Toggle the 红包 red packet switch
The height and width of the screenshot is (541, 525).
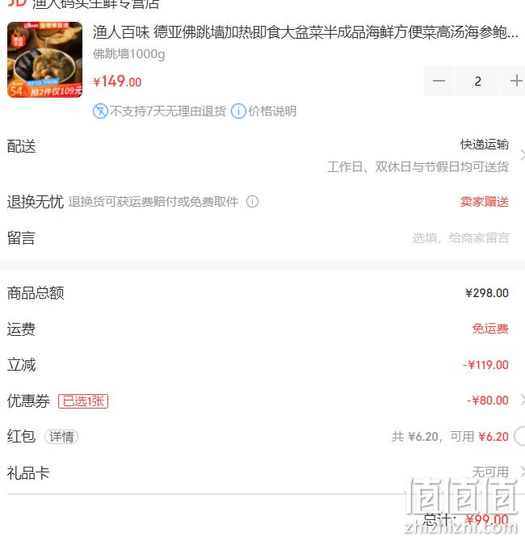pos(519,437)
